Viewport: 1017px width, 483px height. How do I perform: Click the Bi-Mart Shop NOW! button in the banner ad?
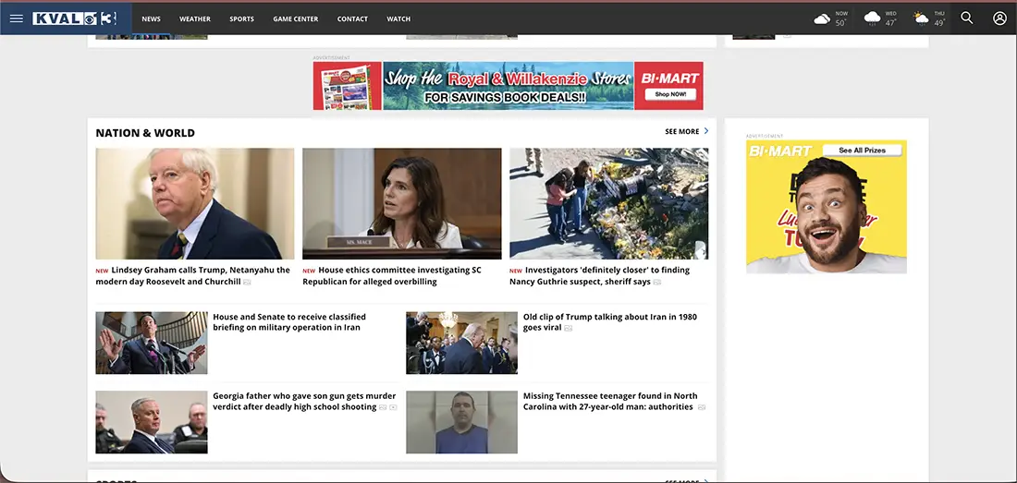670,94
